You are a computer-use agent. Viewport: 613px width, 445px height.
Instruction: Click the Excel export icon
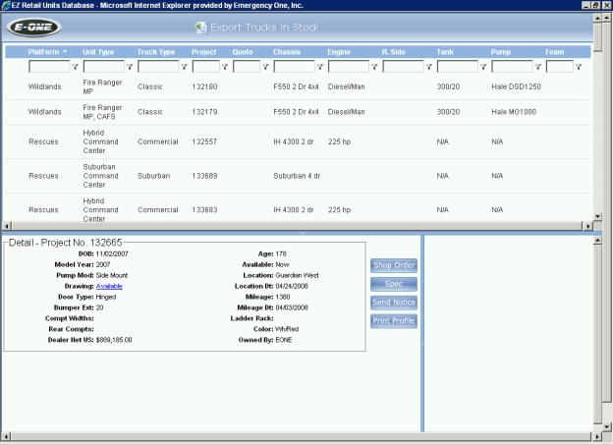[x=201, y=28]
